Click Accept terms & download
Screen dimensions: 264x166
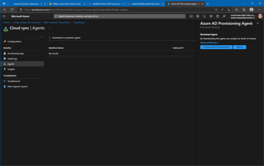(216, 47)
